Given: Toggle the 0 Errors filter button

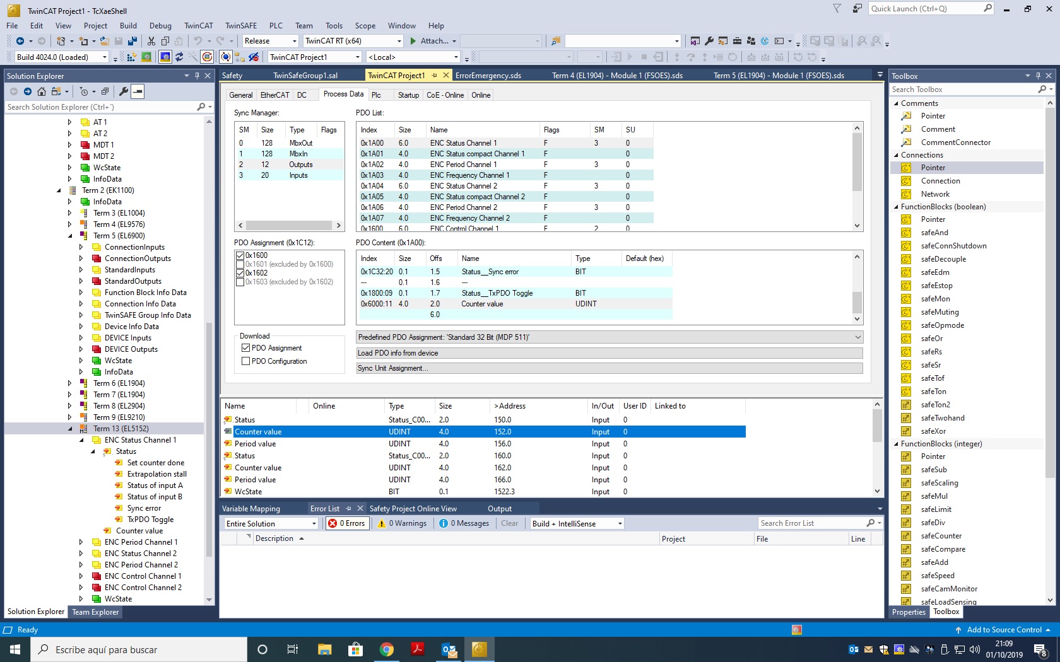Looking at the screenshot, I should point(346,523).
